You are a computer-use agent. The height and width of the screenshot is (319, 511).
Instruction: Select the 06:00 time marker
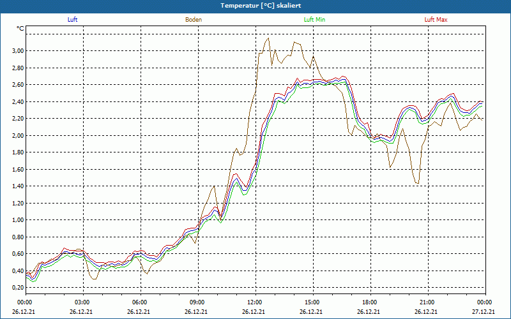[x=140, y=302]
